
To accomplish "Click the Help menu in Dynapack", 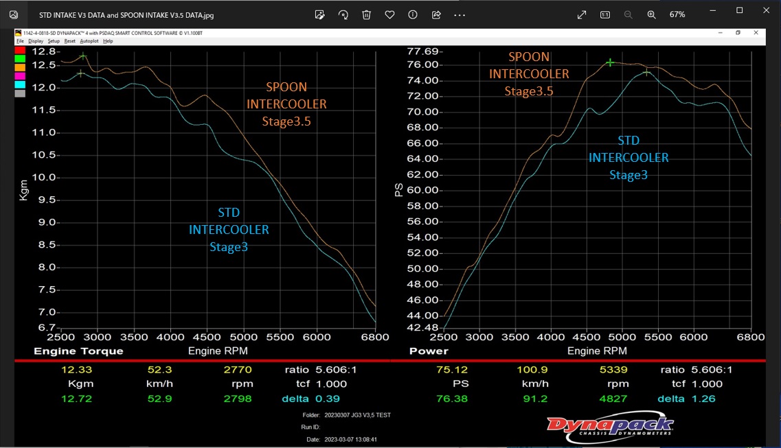I will click(x=108, y=41).
